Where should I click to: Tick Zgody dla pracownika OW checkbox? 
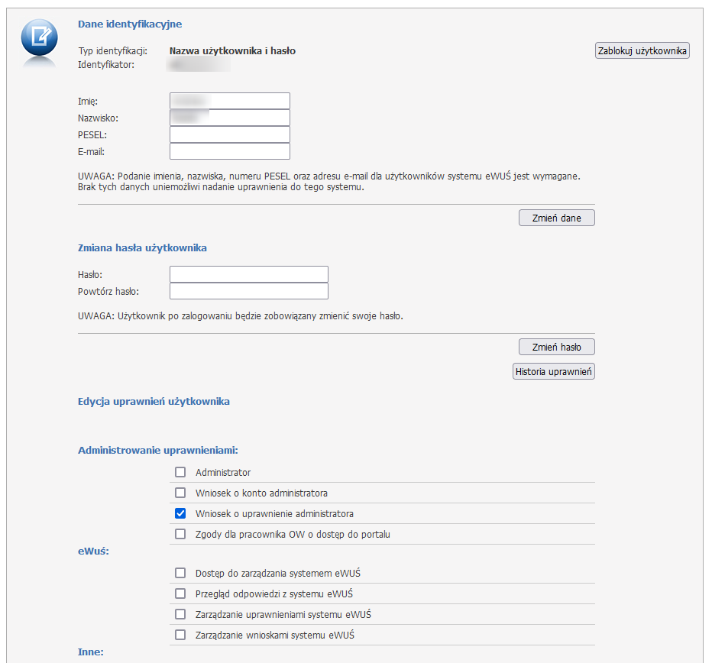pyautogui.click(x=181, y=535)
